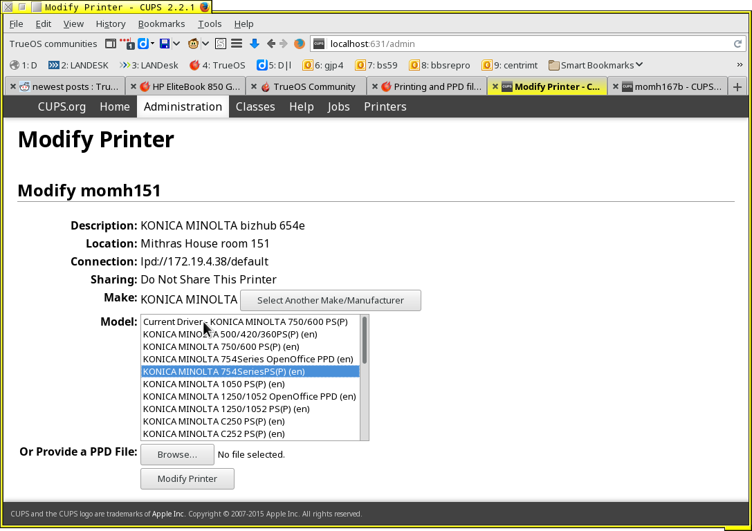Open the CUPS Classes page
752x531 pixels.
(255, 106)
